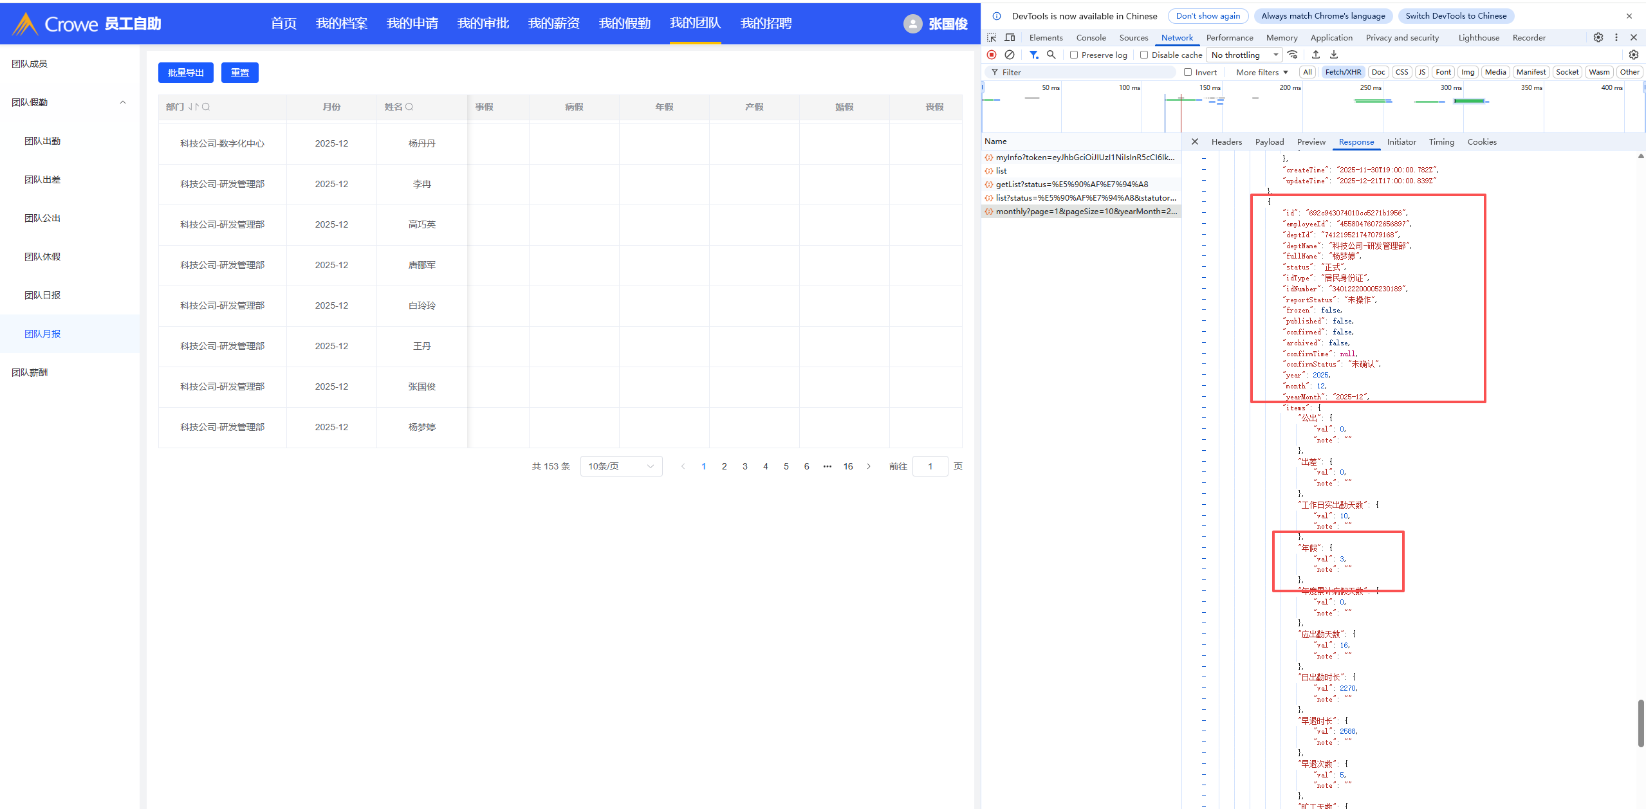Viewport: 1646px width, 809px height.
Task: Select the Switch DevTools to Chinese button
Action: (1456, 15)
